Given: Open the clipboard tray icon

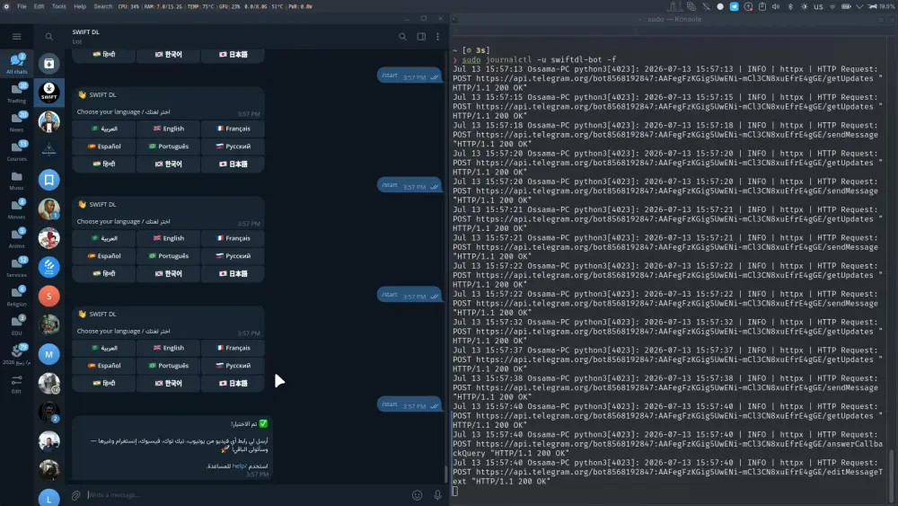Looking at the screenshot, I should [x=762, y=6].
